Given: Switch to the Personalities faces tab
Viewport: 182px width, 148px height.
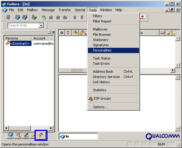Looking at the screenshot, I should click(x=41, y=135).
